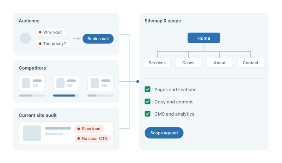Click the progress bar under first competitor
Image resolution: width=282 pixels, height=163 pixels.
(x=32, y=96)
